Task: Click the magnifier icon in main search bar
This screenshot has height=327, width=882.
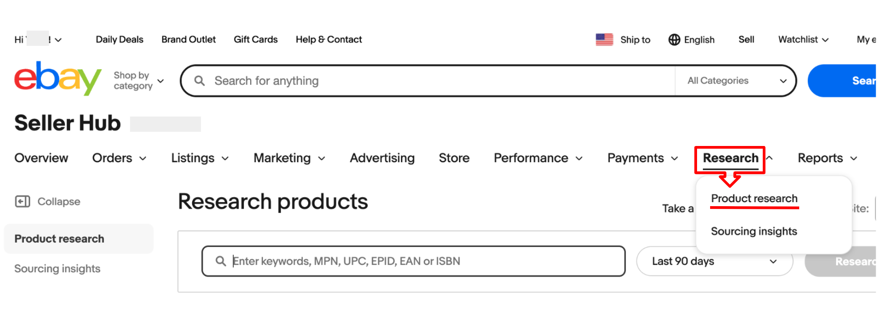Action: coord(199,81)
